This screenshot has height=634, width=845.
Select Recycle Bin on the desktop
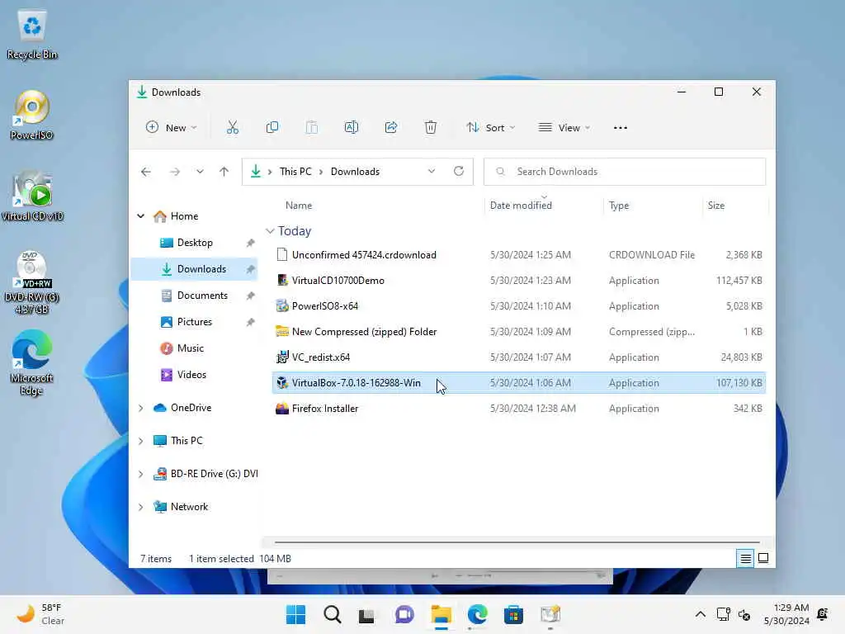pos(32,35)
